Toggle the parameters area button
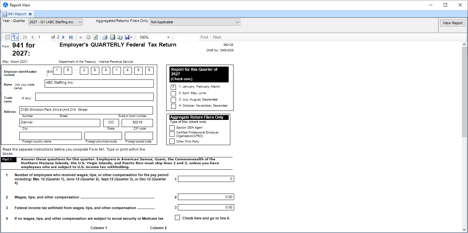This screenshot has width=468, height=233. [15, 37]
